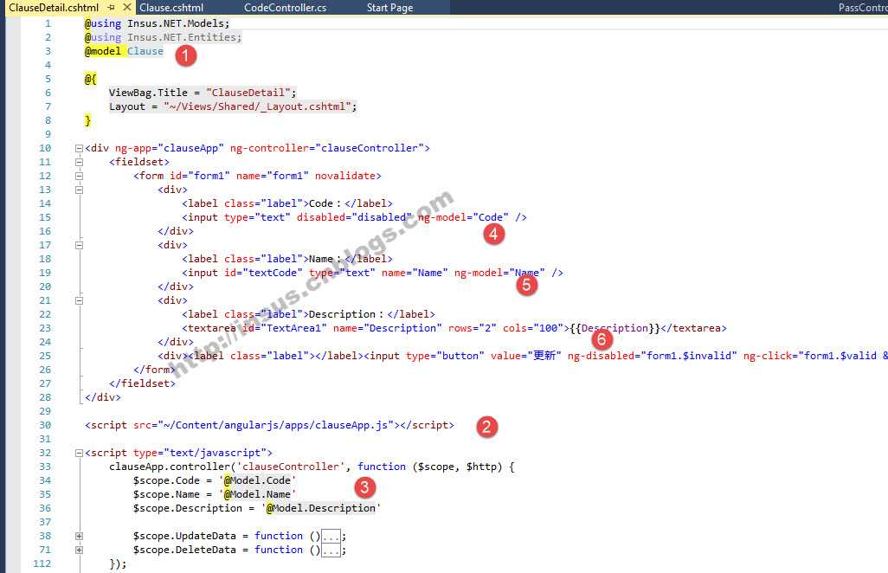
Task: Click line number 112 in the gutter
Action: [x=42, y=563]
